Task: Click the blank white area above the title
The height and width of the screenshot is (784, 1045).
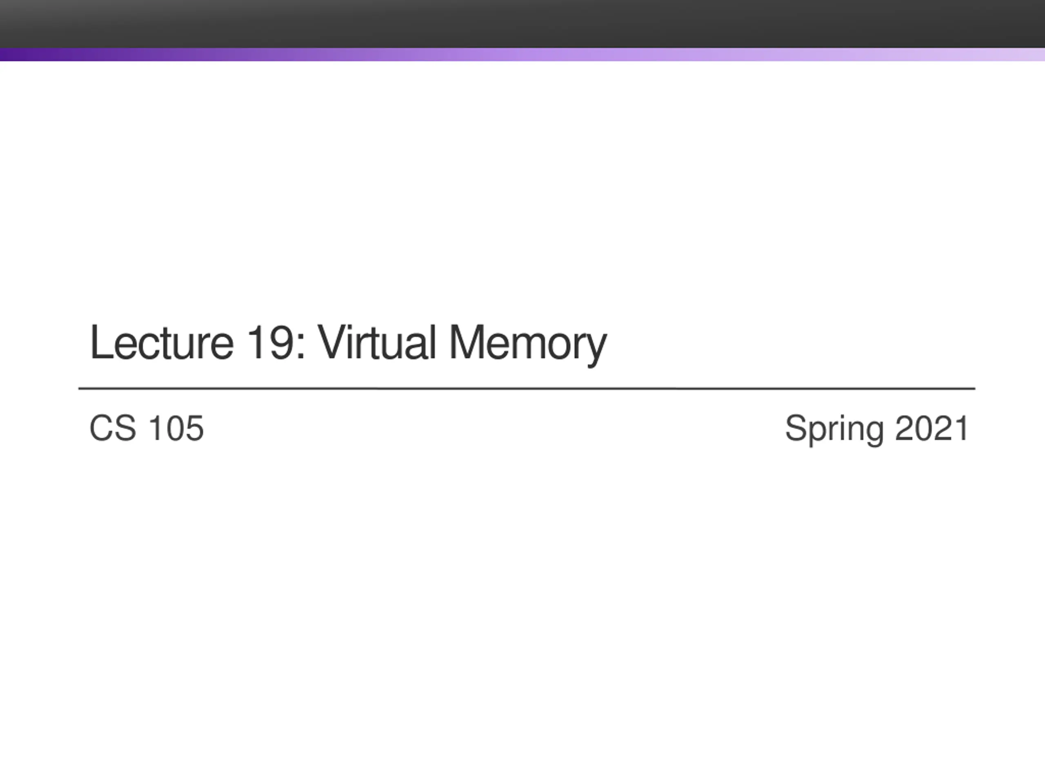Action: 522,189
